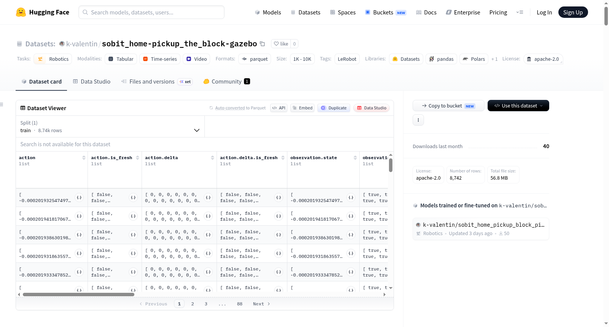Click the table horizontal scrollbar thumb

click(78, 294)
